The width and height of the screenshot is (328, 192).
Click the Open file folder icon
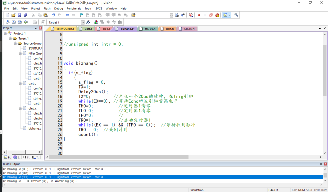pos(13,15)
